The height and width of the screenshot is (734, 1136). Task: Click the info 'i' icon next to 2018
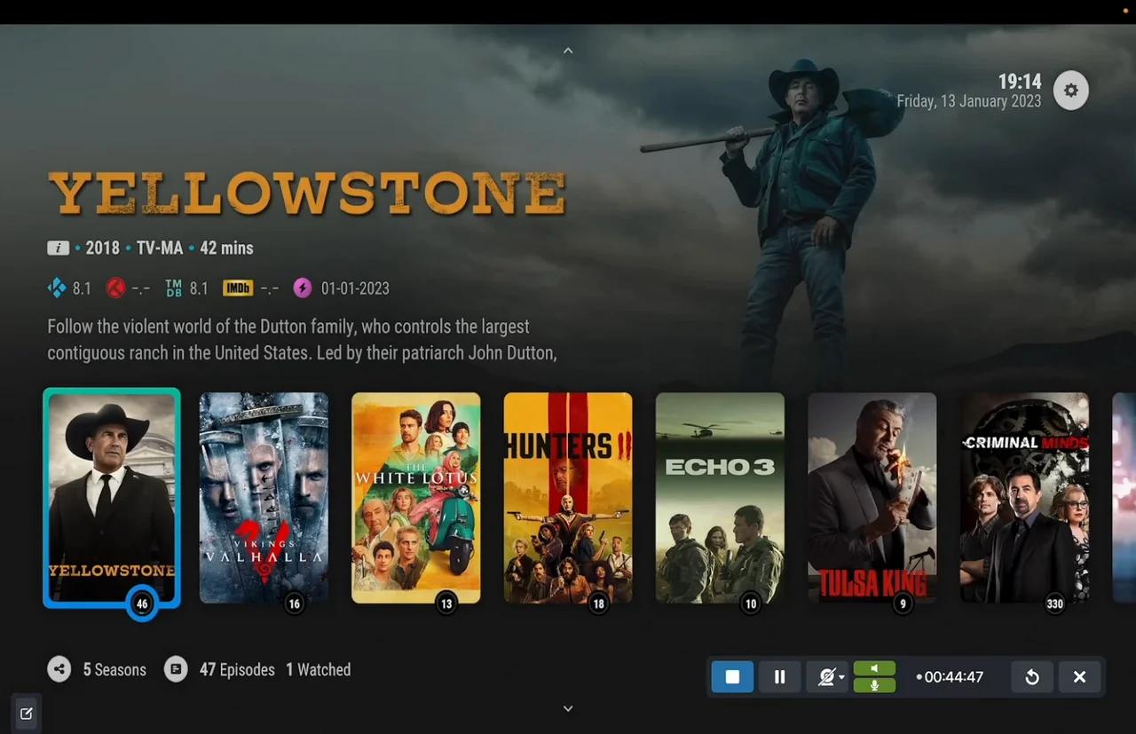pos(58,249)
